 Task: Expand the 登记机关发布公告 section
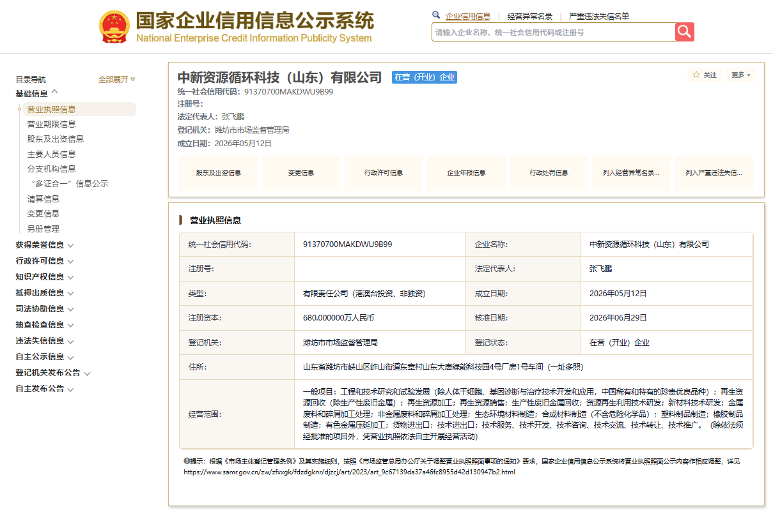point(53,373)
